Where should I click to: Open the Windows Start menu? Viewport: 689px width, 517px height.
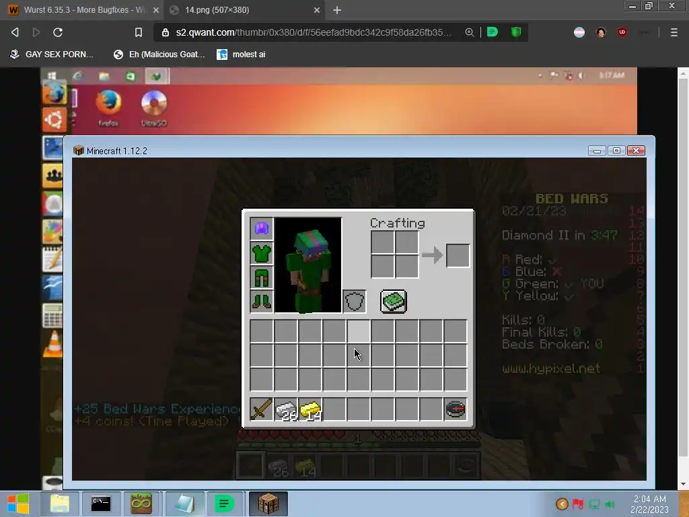coord(18,504)
